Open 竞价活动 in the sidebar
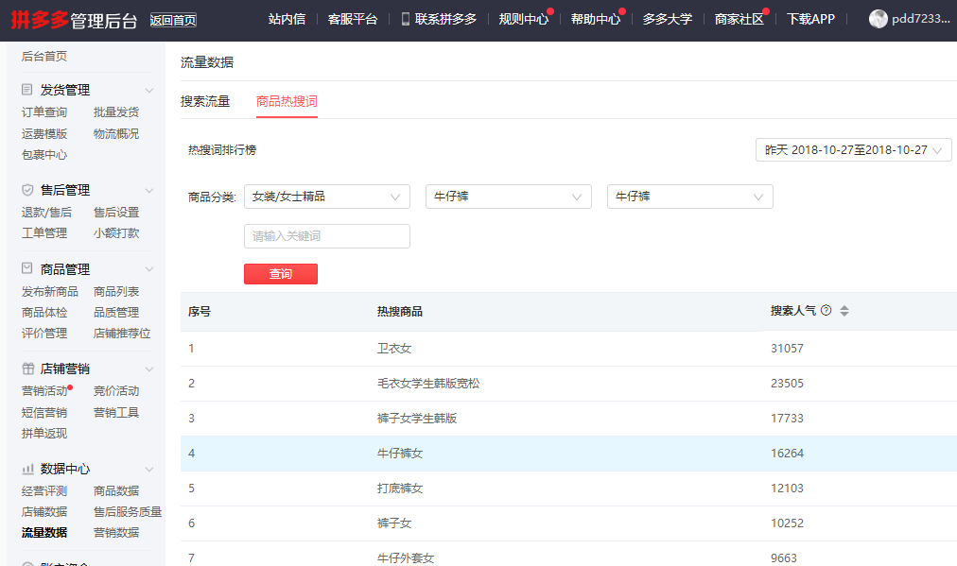This screenshot has height=566, width=957. point(116,391)
